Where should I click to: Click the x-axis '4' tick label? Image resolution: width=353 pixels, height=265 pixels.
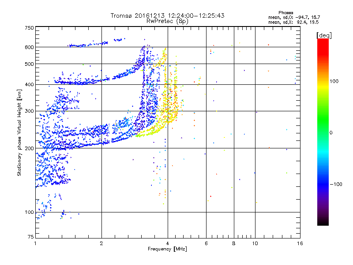(x=168, y=243)
